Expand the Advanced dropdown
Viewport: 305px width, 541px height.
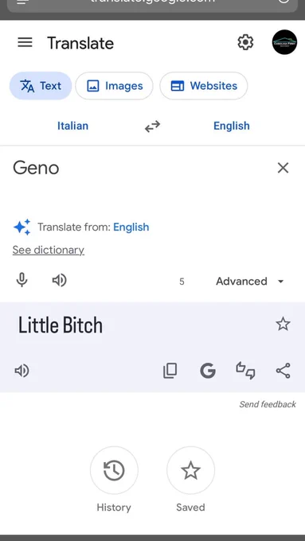tap(250, 281)
